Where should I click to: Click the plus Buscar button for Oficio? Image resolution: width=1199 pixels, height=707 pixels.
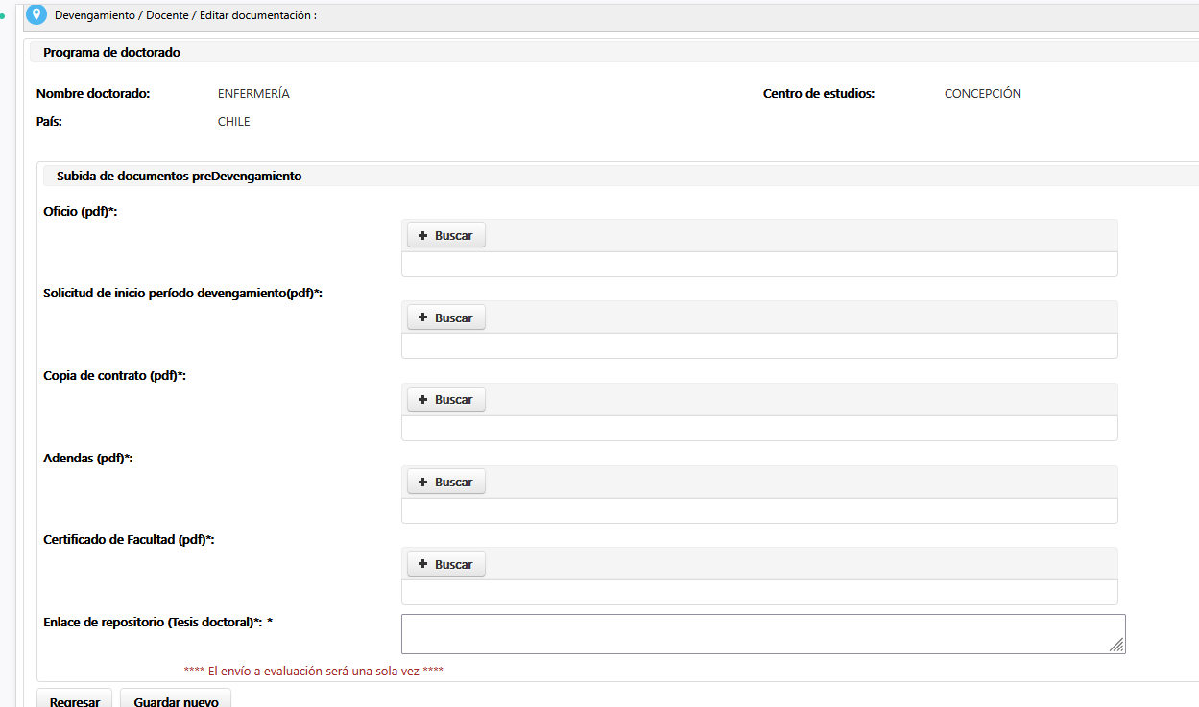click(x=446, y=235)
